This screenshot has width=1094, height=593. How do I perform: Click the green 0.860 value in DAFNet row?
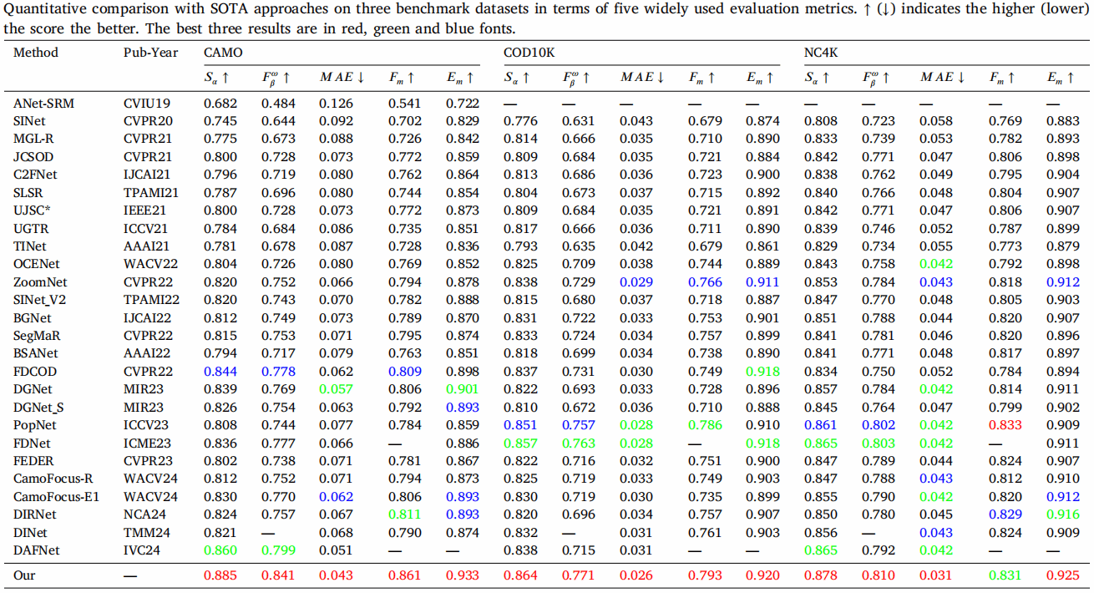click(221, 550)
